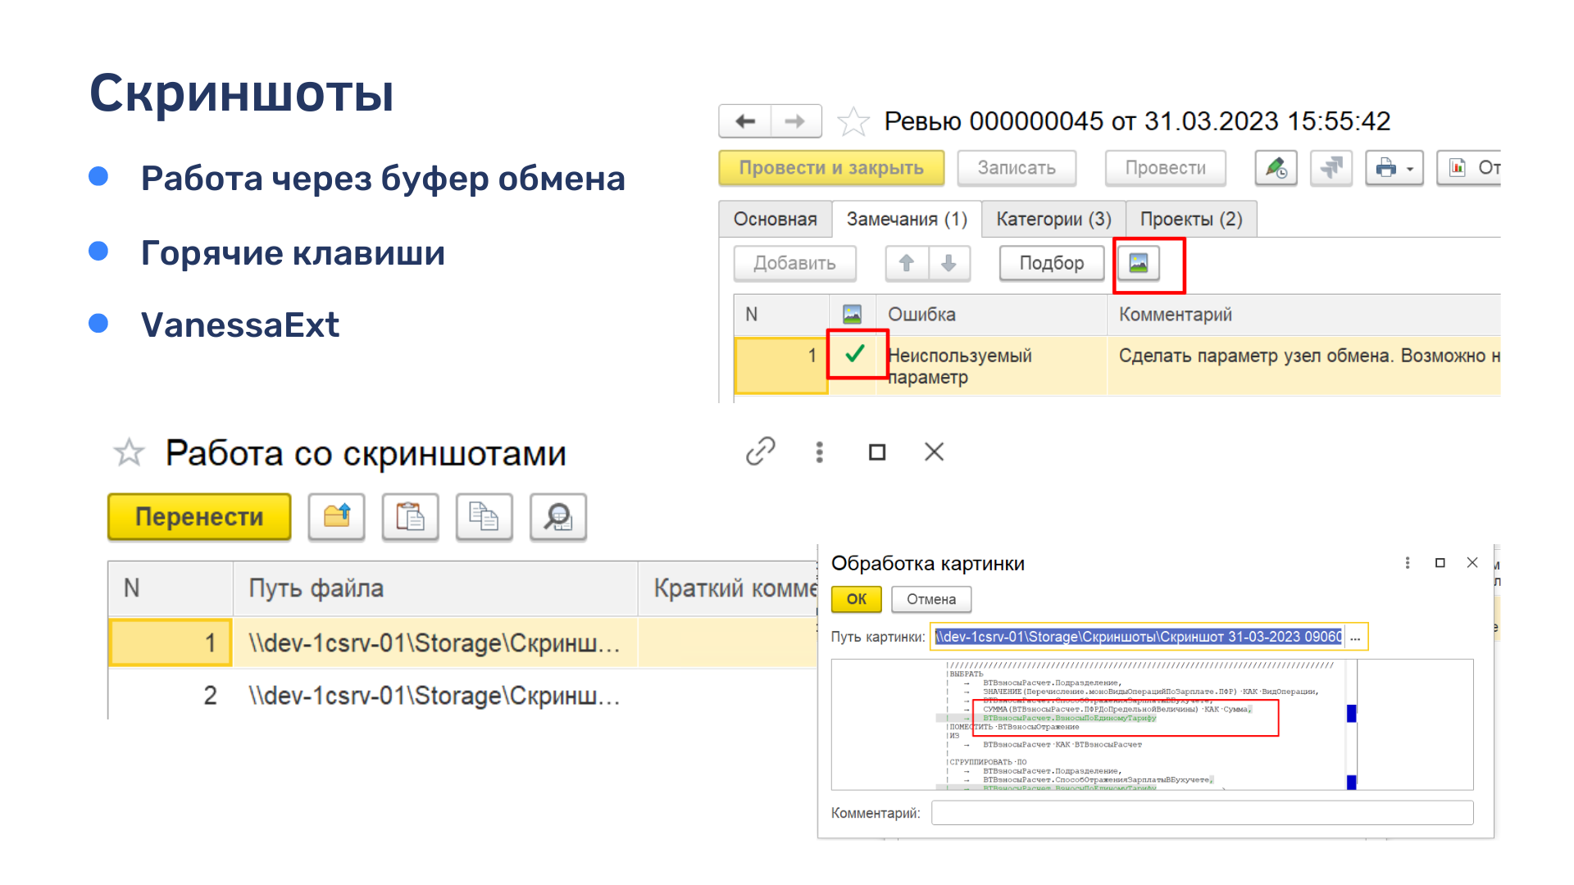
Task: Click the move up arrow button
Action: (x=907, y=263)
